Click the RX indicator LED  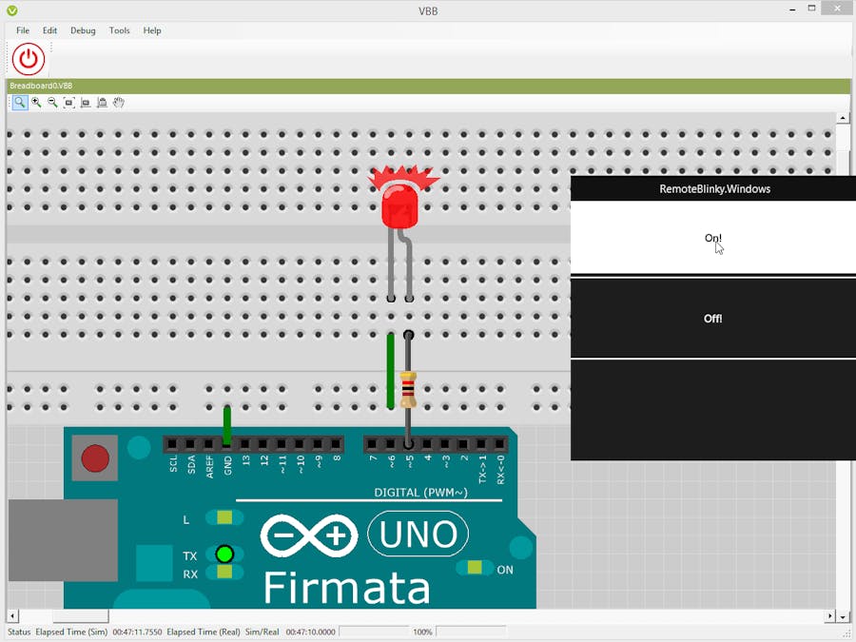(224, 573)
